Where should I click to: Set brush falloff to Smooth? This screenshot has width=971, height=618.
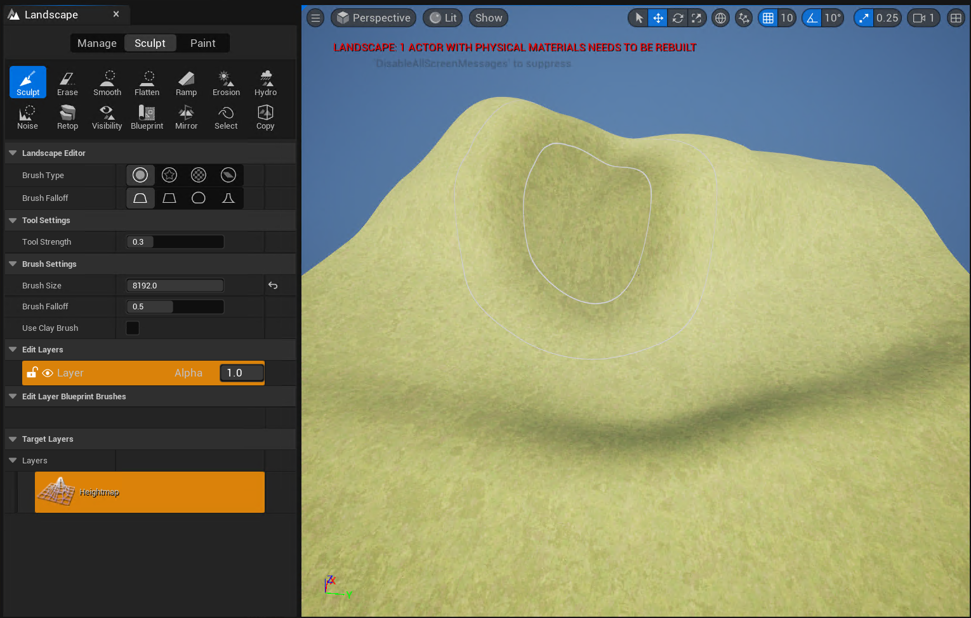tap(140, 198)
